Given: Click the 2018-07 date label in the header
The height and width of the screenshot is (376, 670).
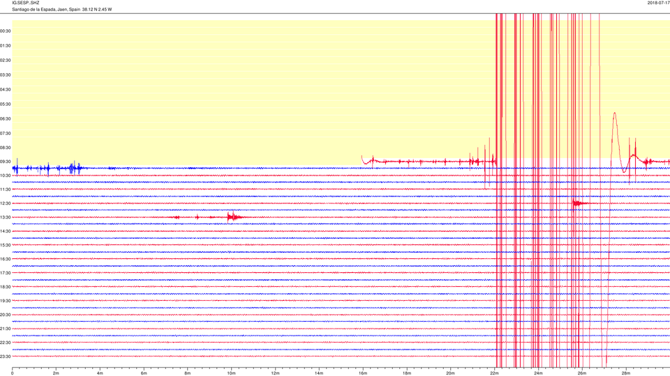Looking at the screenshot, I should pyautogui.click(x=658, y=3).
